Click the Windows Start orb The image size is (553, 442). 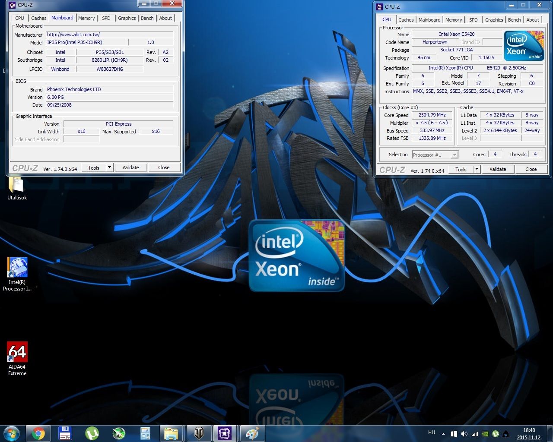click(x=11, y=433)
